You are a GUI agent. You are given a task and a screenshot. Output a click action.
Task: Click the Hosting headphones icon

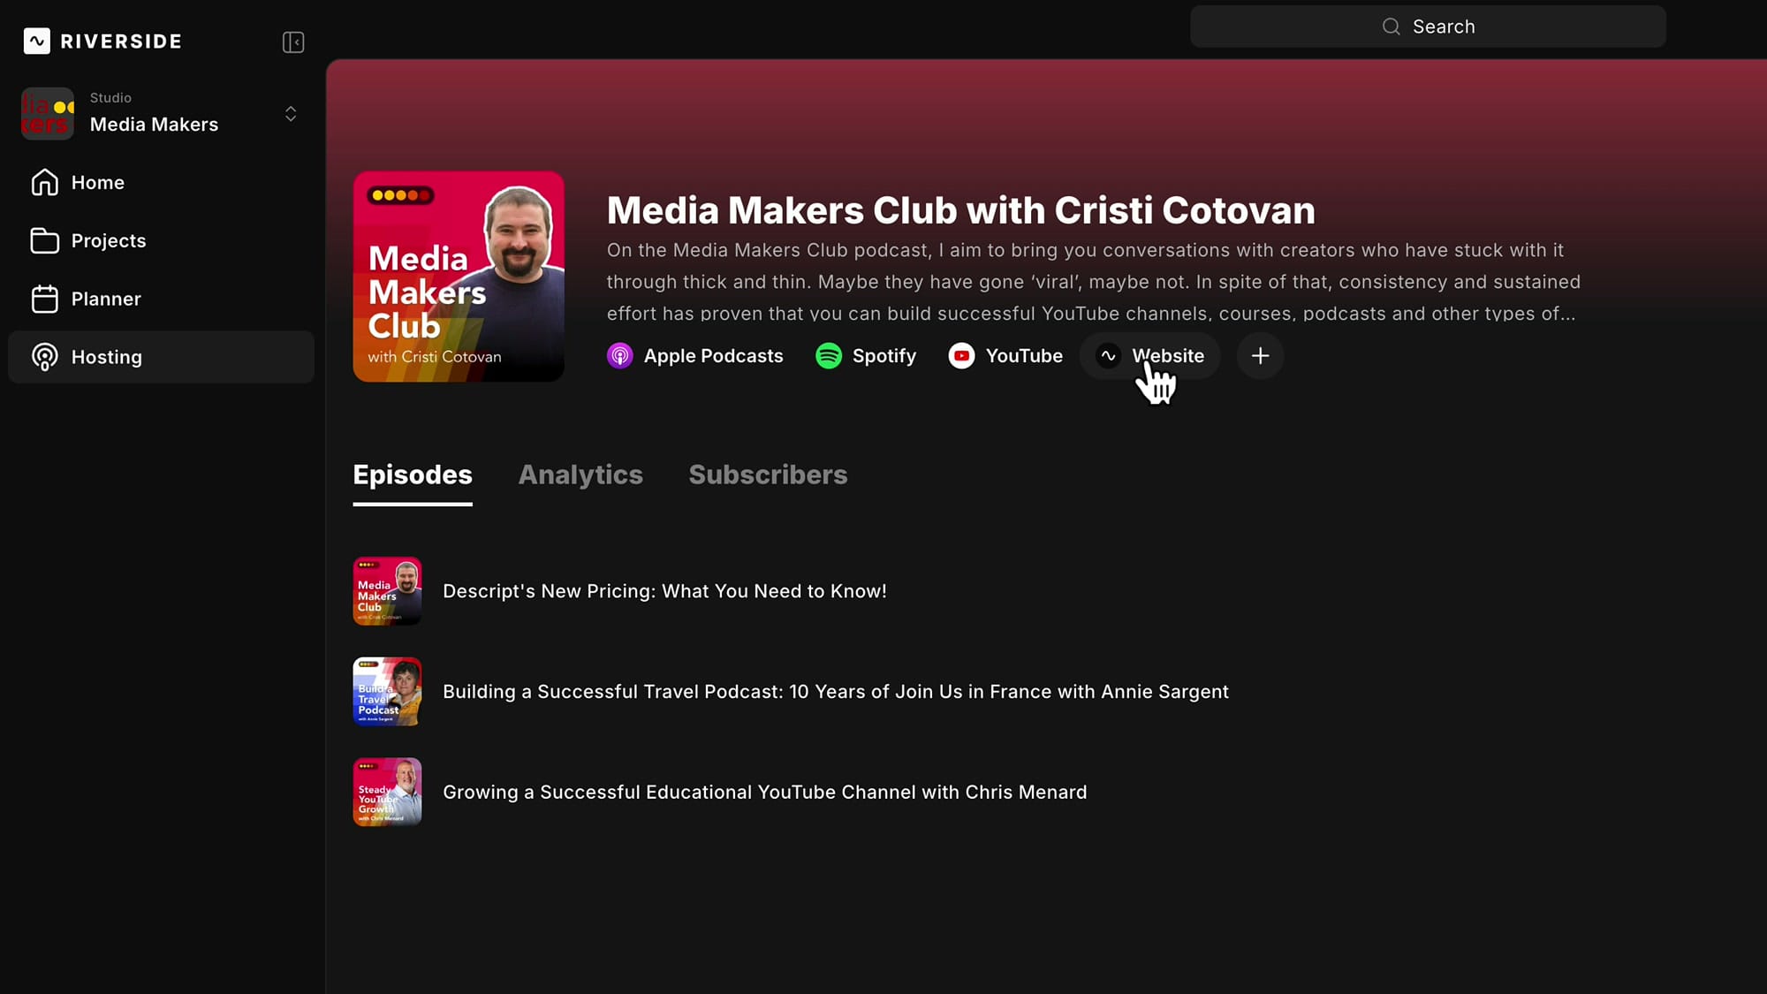click(x=45, y=357)
